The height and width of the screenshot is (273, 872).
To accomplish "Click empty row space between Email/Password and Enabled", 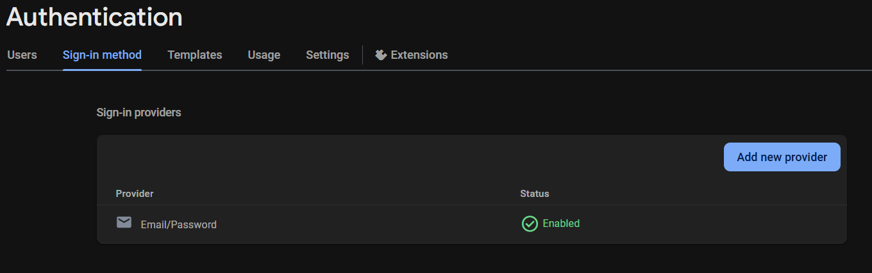I will coord(369,224).
